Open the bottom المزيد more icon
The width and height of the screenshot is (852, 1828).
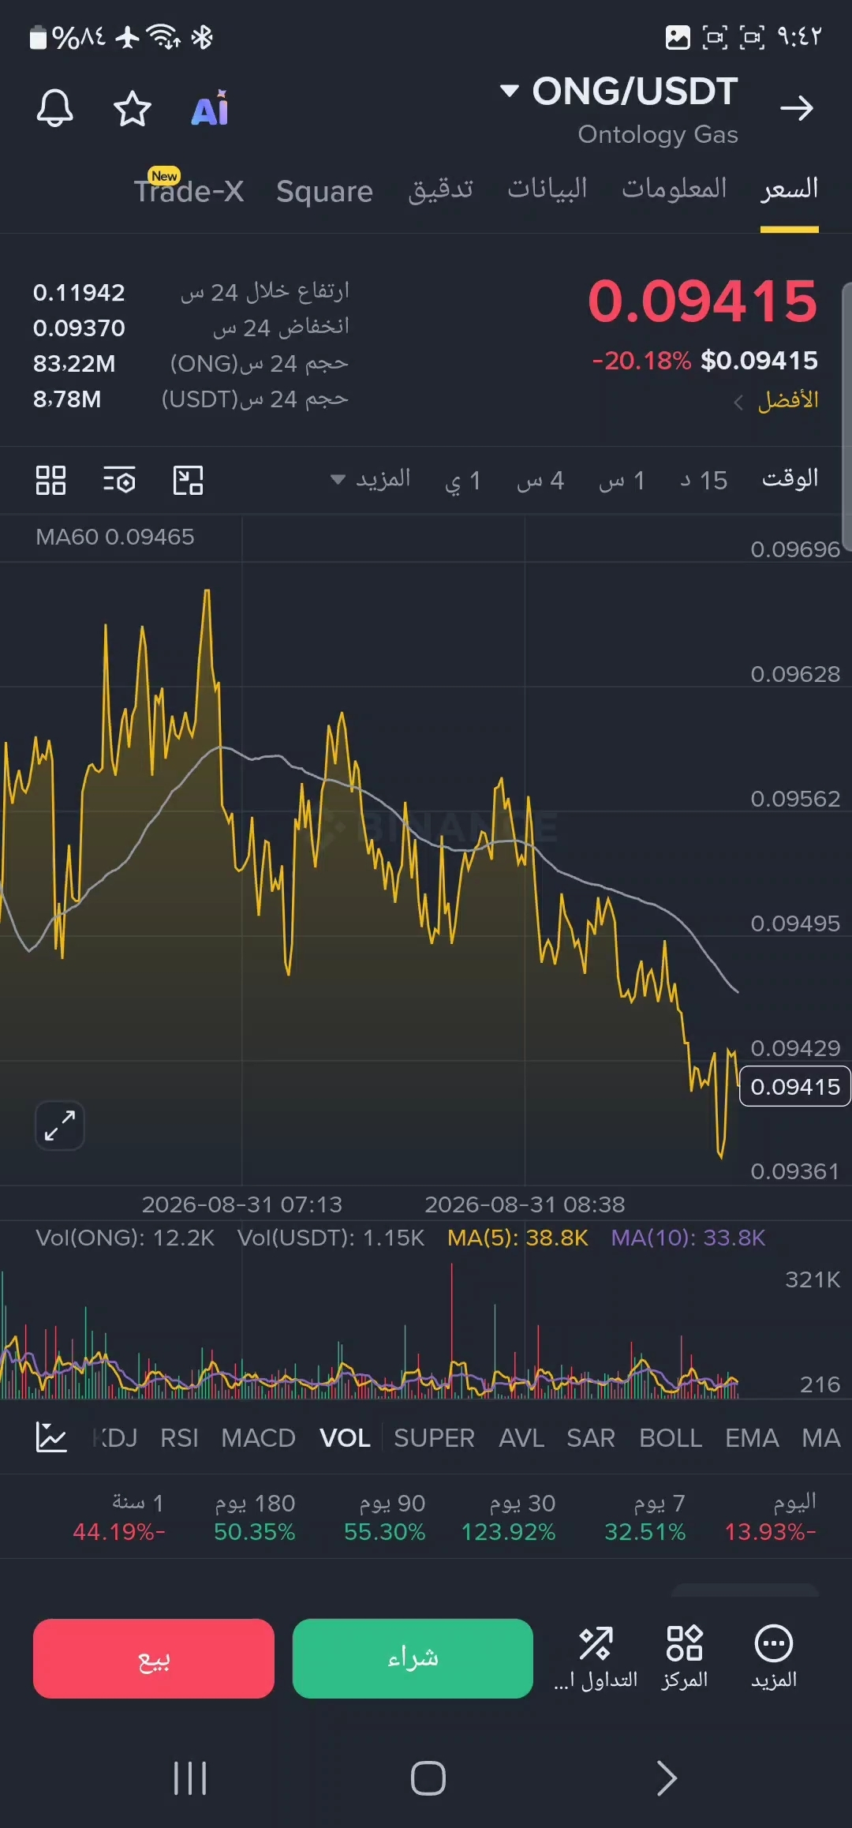pos(774,1658)
